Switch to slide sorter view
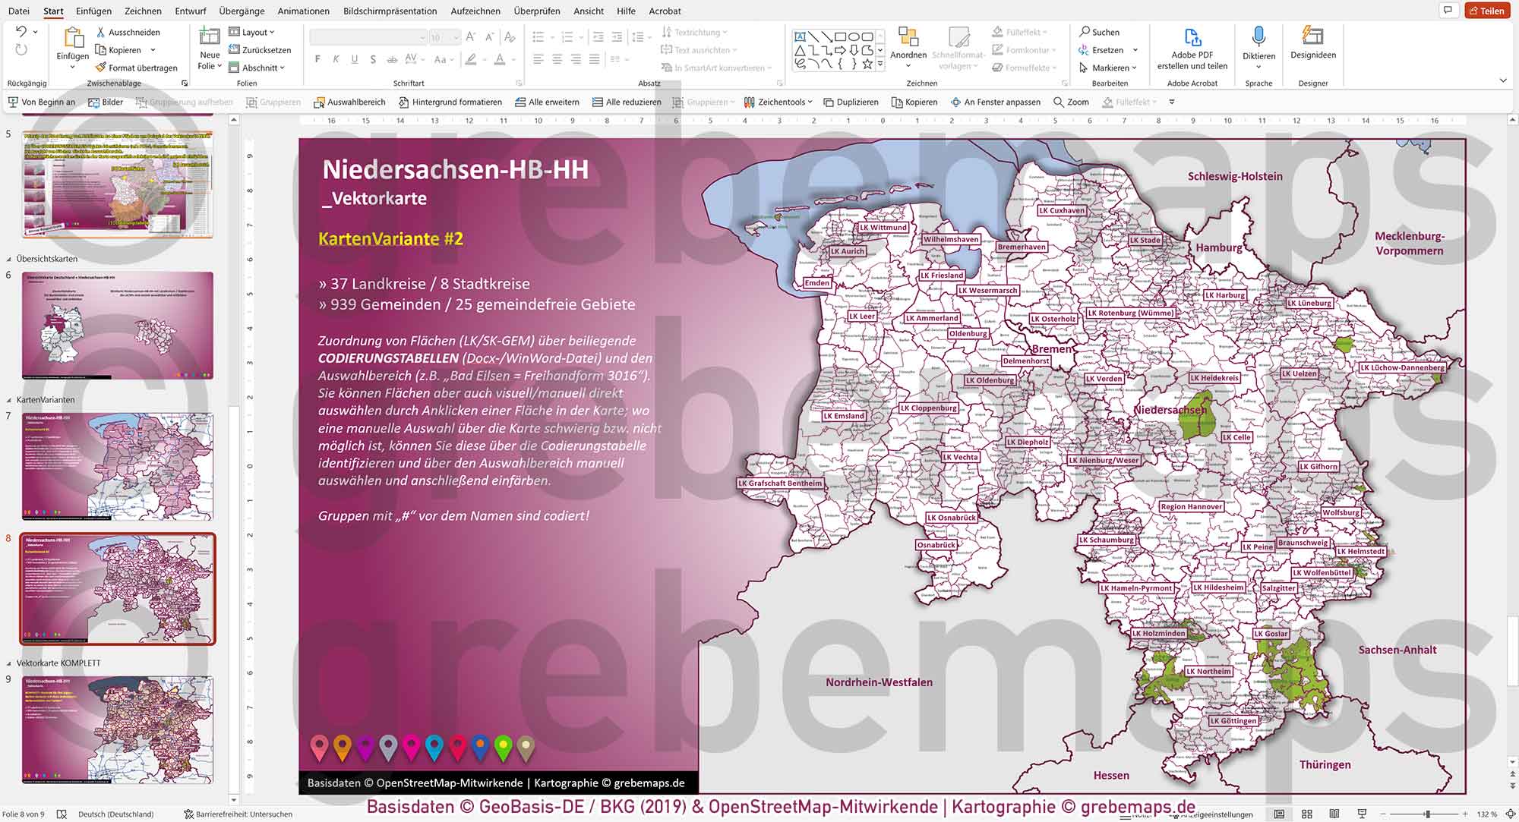Image resolution: width=1519 pixels, height=822 pixels. 1306,814
